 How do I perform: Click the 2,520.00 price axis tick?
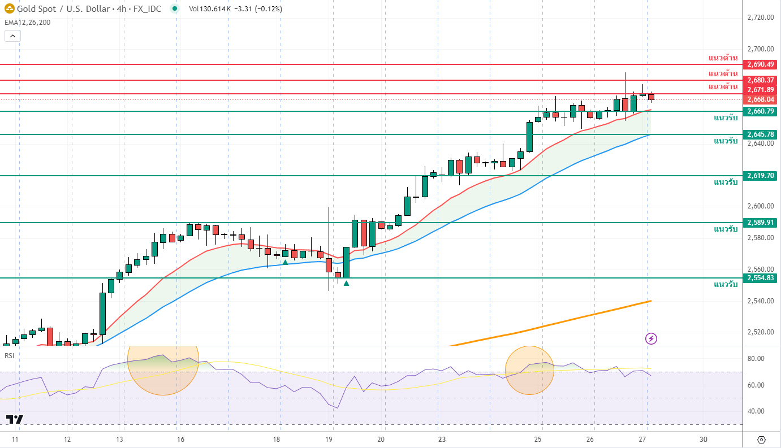tap(760, 332)
